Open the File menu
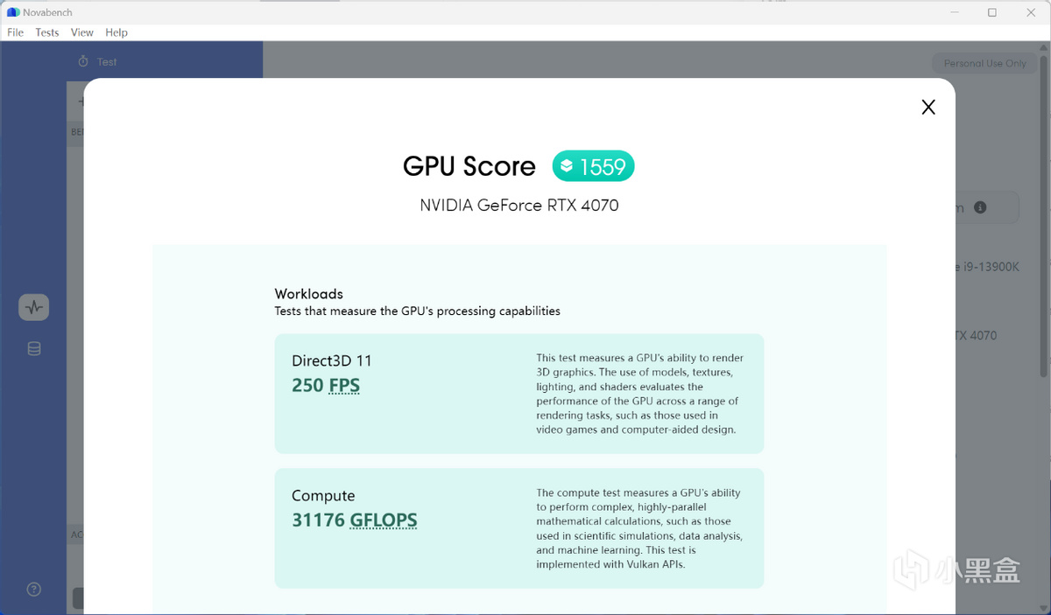Viewport: 1051px width, 615px height. [x=15, y=32]
